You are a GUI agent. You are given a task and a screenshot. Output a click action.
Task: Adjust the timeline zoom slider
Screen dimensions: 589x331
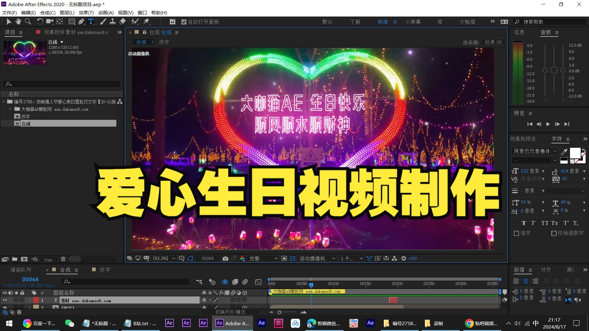pyautogui.click(x=279, y=312)
